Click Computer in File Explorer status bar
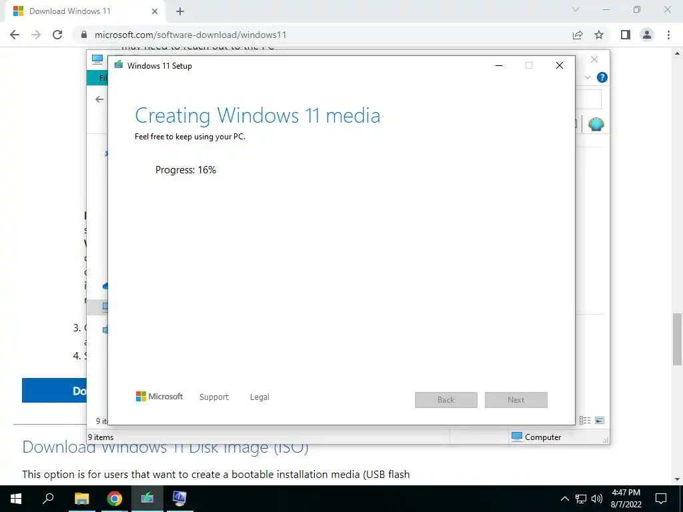 536,437
